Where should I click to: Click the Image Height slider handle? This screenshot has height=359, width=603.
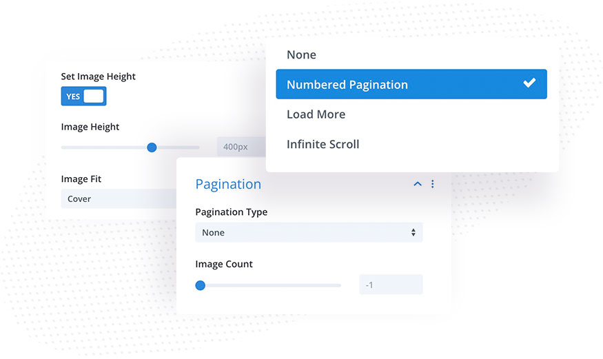click(x=152, y=147)
